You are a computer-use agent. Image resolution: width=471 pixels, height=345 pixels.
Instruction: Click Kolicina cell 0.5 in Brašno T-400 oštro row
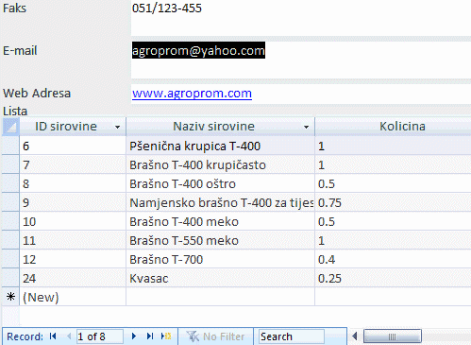[393, 183]
